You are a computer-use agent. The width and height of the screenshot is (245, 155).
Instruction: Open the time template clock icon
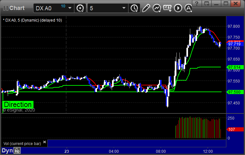134,8
